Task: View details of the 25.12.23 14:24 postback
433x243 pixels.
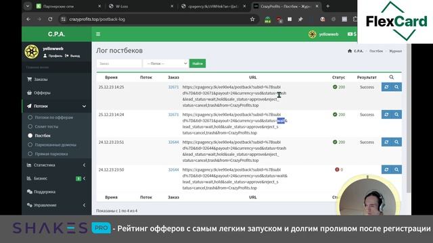Action: pos(396,115)
